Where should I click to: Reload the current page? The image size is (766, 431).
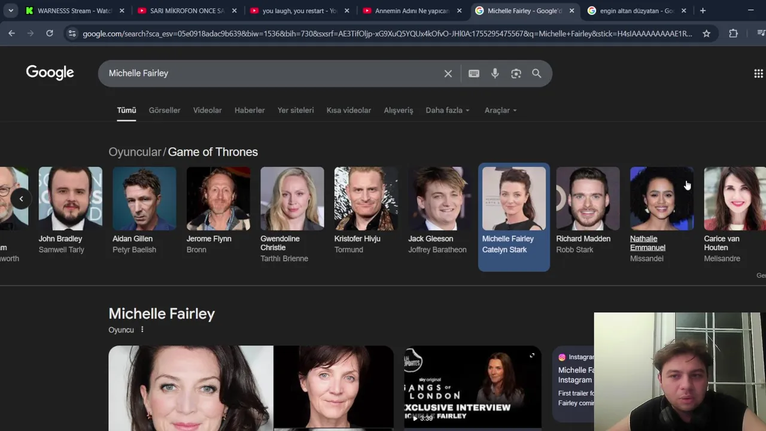pos(50,34)
